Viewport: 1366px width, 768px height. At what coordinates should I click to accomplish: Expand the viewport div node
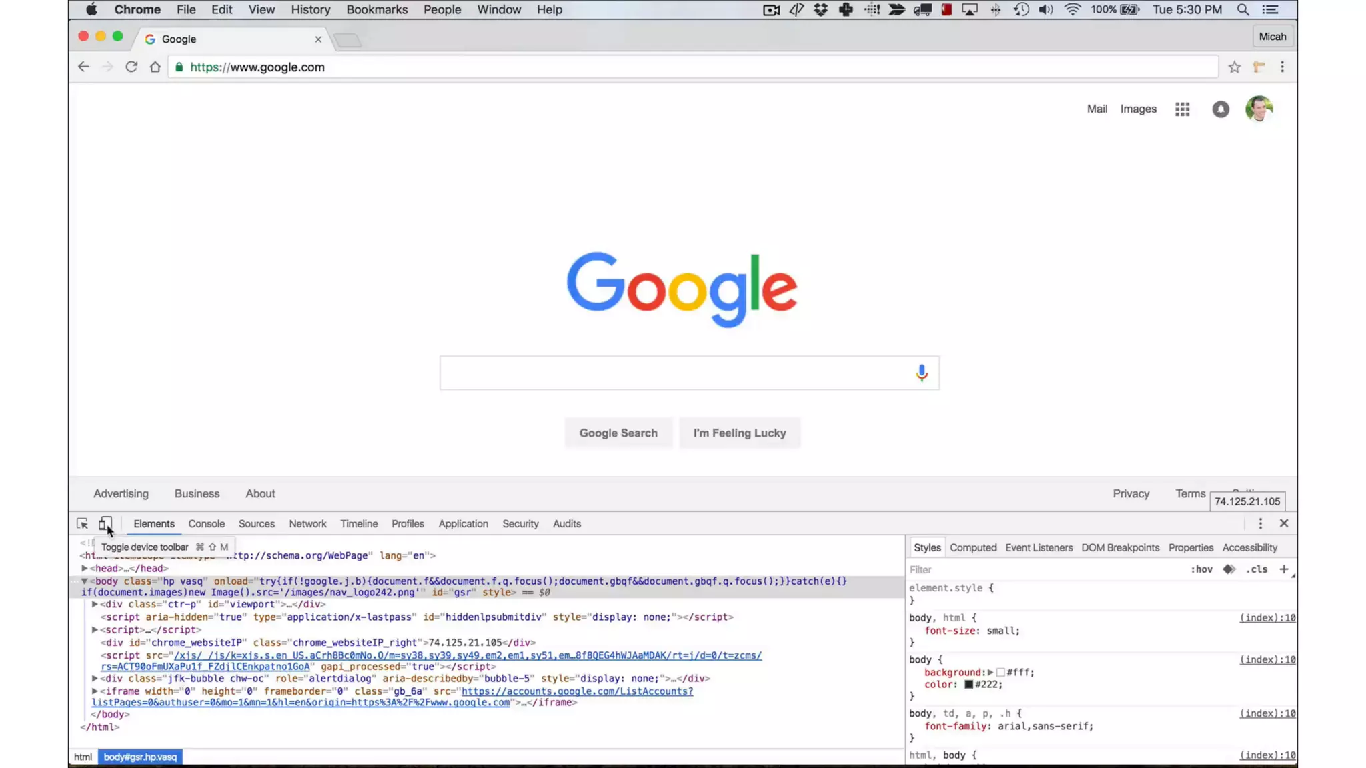coord(95,605)
